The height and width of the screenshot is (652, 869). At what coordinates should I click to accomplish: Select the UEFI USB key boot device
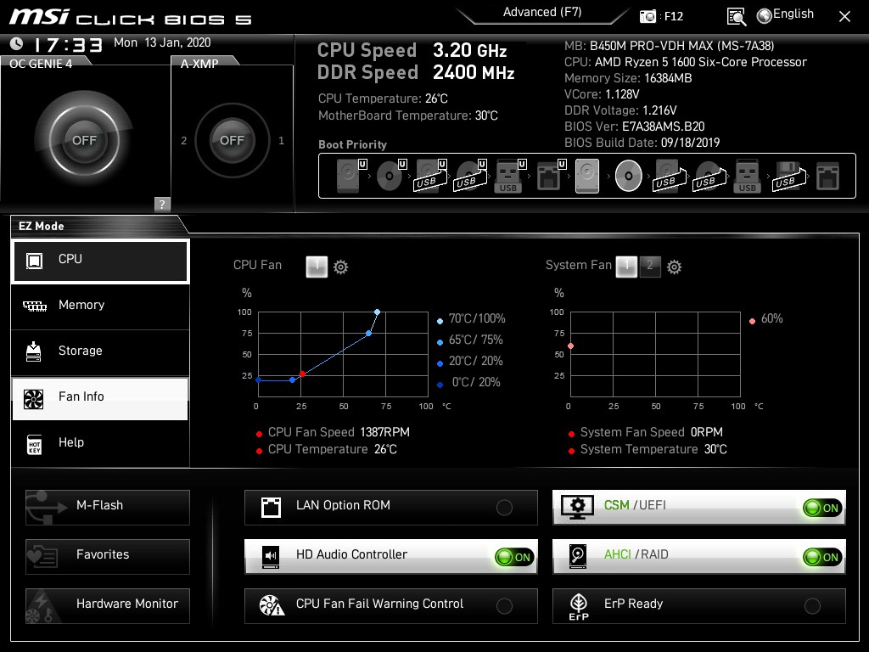pos(510,176)
